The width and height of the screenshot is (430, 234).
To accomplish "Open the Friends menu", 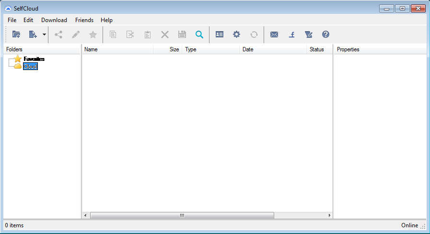I will click(84, 20).
